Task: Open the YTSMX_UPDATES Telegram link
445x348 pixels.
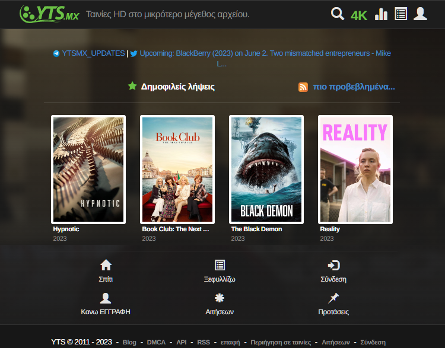Action: (x=93, y=53)
